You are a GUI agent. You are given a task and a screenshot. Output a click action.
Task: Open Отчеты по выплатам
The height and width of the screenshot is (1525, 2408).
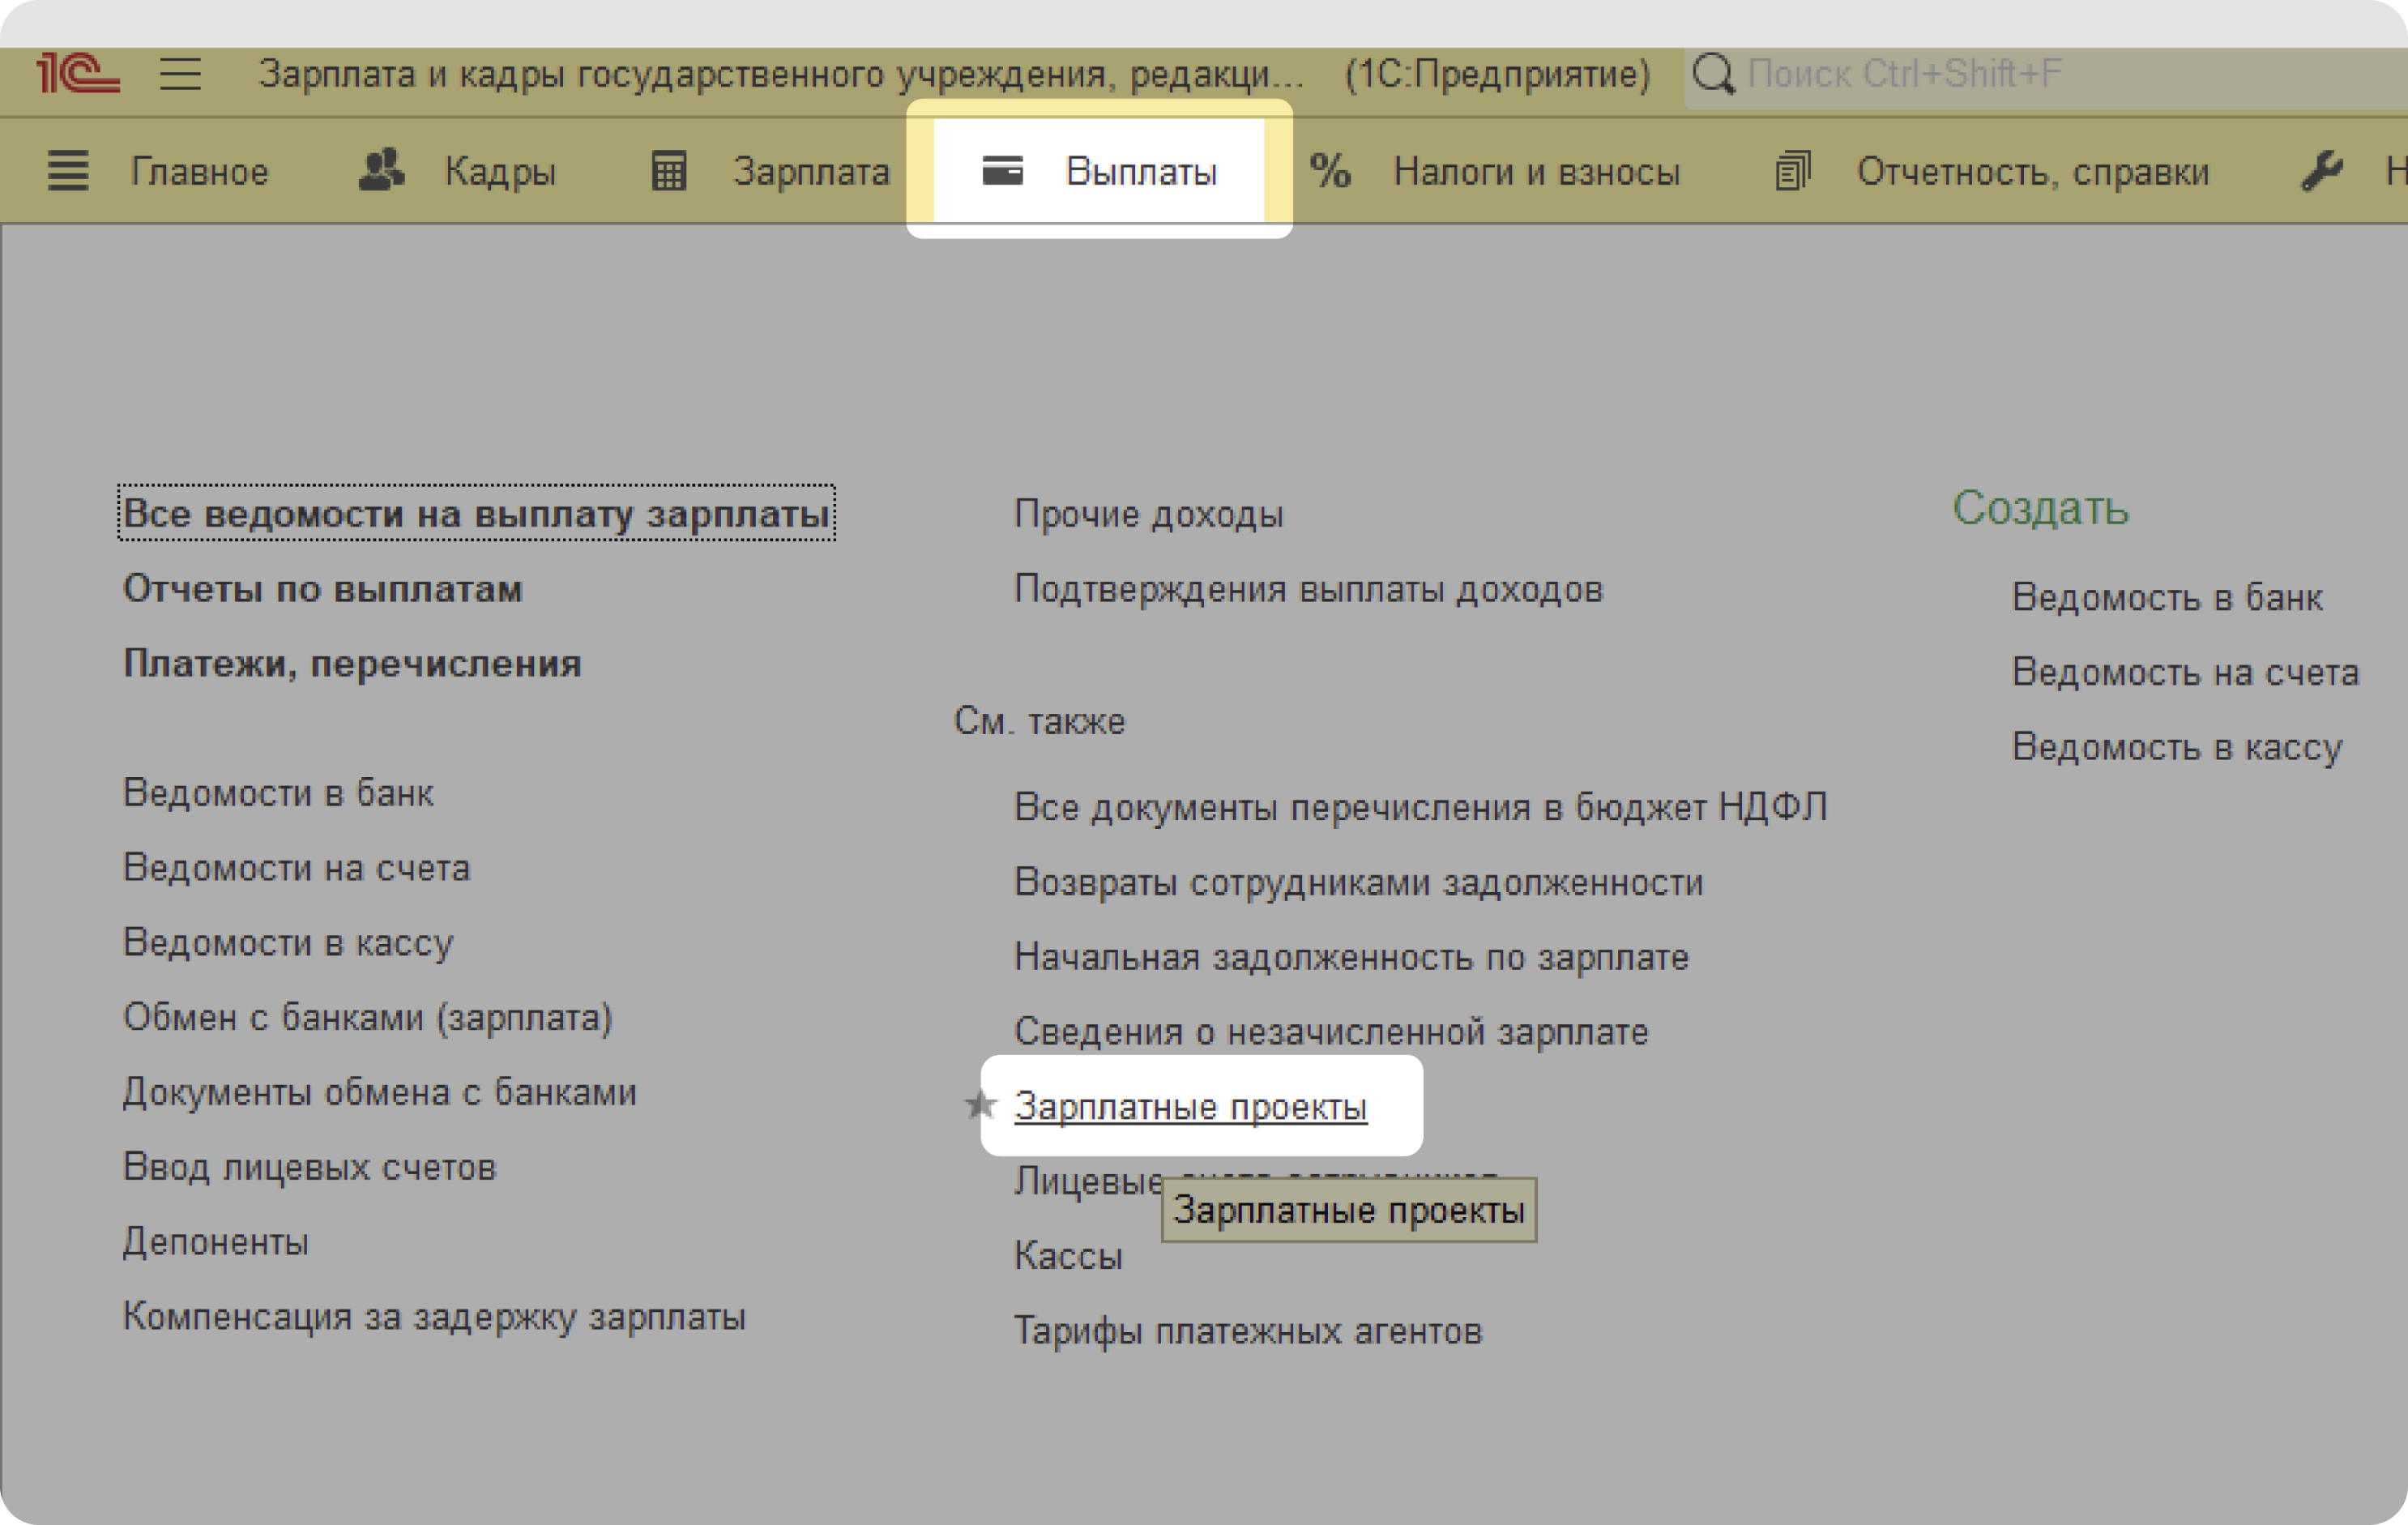click(x=322, y=589)
